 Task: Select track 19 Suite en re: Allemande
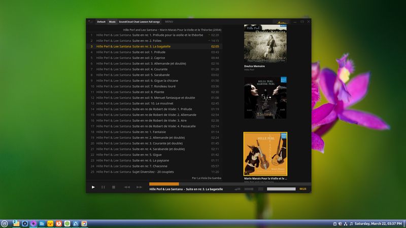155,137
